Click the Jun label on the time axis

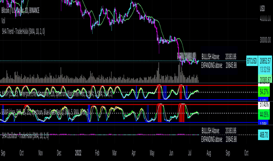pyautogui.click(x=171, y=153)
